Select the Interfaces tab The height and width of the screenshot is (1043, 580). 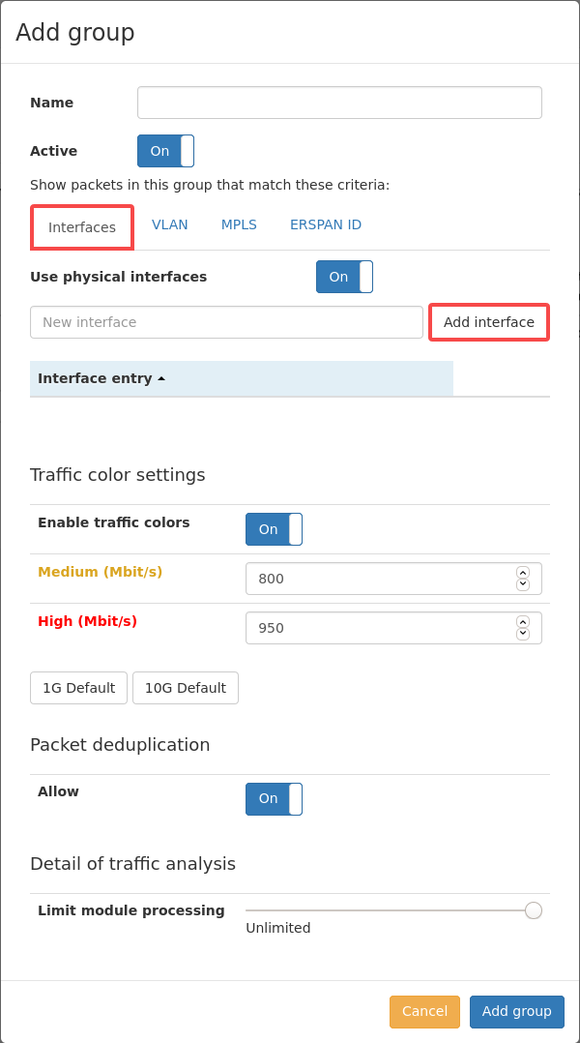(82, 227)
